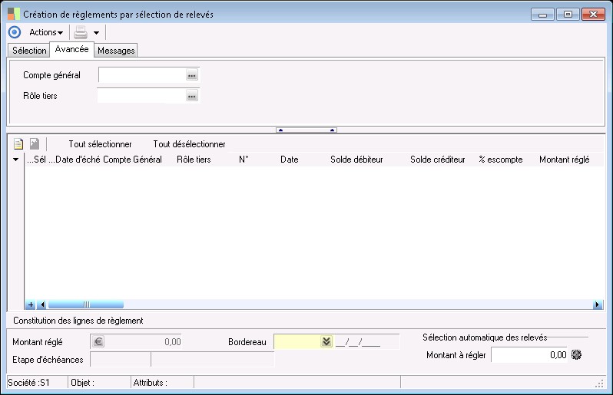Click the Attributs : status bar entry
The width and height of the screenshot is (613, 395).
(x=150, y=383)
